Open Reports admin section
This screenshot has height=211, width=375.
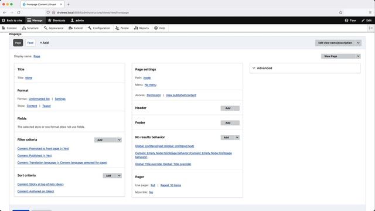click(x=141, y=28)
